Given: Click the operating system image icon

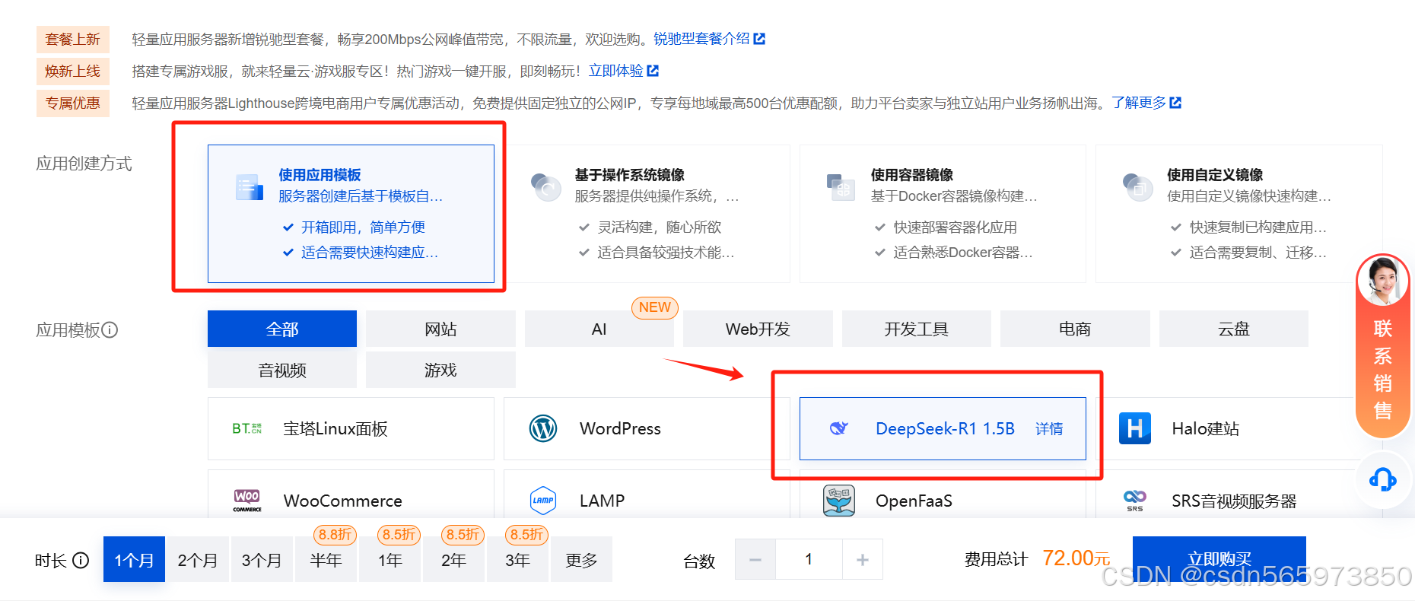Looking at the screenshot, I should (545, 186).
